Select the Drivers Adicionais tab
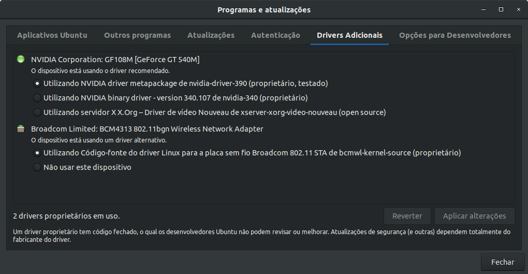 pyautogui.click(x=349, y=35)
